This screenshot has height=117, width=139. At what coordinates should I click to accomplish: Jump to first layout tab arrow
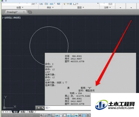[x=3, y=112]
